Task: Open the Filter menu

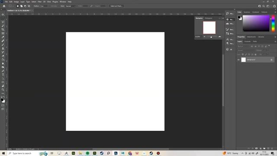Action: (39, 2)
